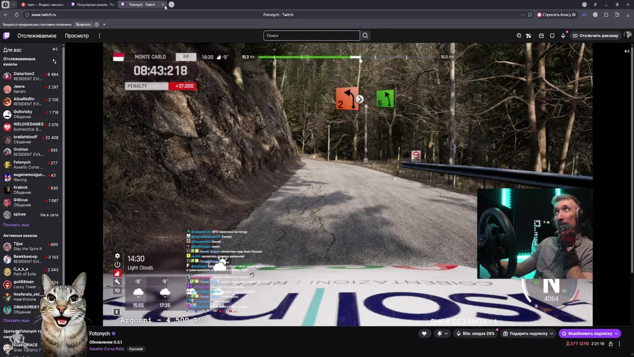Screen dimensions: 634x357
Task: Click Спросить Алису AI button
Action: (x=556, y=15)
